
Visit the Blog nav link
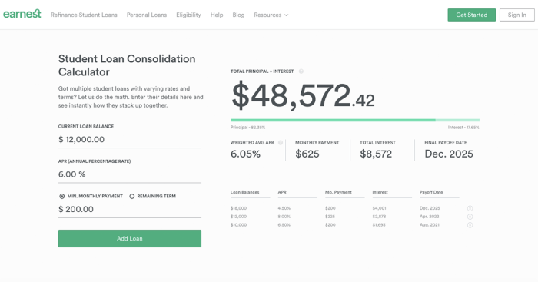[x=238, y=15]
